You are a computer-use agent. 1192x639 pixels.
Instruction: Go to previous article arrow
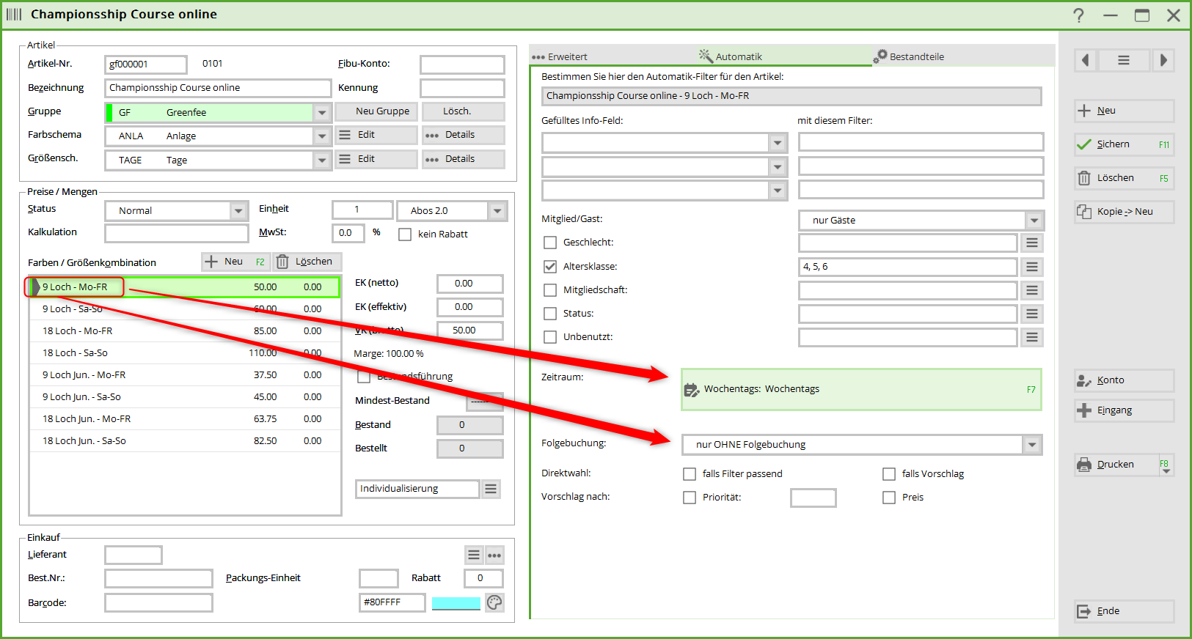point(1086,60)
